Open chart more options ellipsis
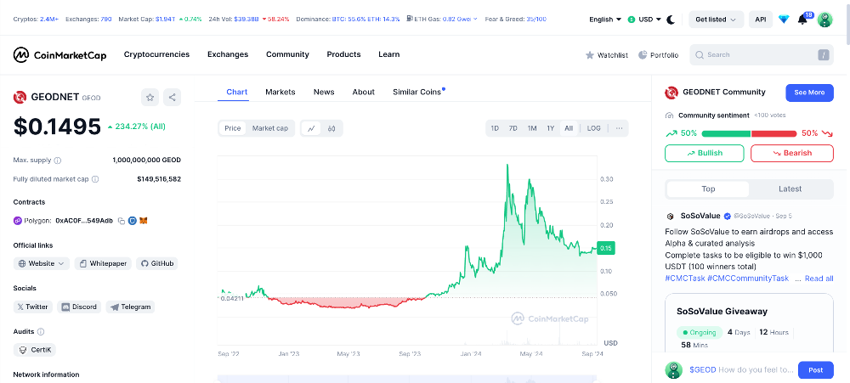The image size is (850, 383). click(619, 128)
